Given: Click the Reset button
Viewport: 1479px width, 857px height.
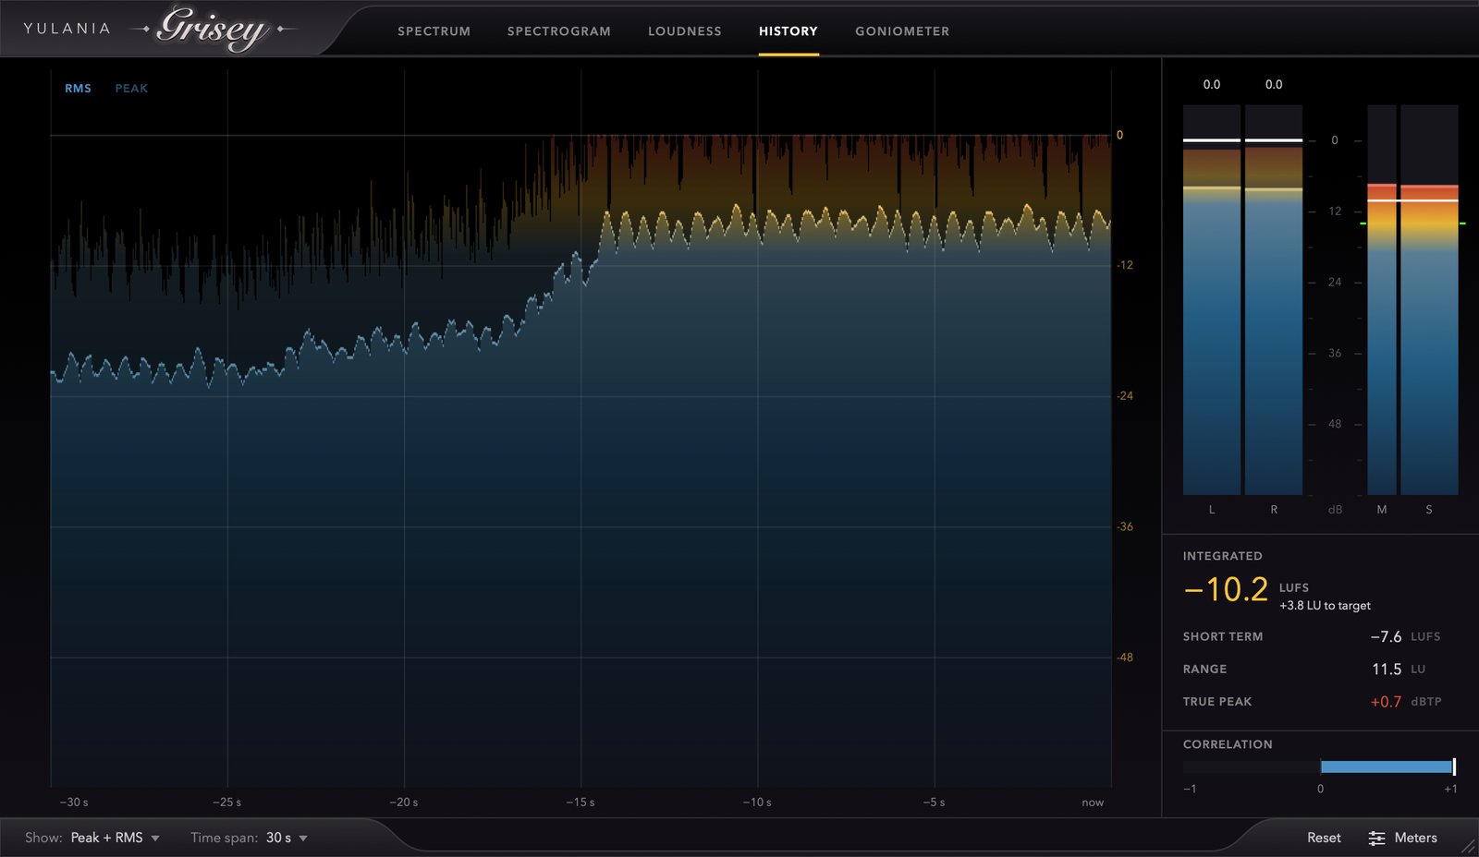Looking at the screenshot, I should pyautogui.click(x=1324, y=838).
